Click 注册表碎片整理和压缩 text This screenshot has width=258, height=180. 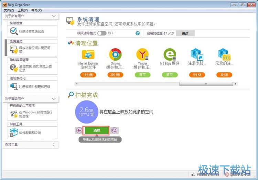pos(35,87)
